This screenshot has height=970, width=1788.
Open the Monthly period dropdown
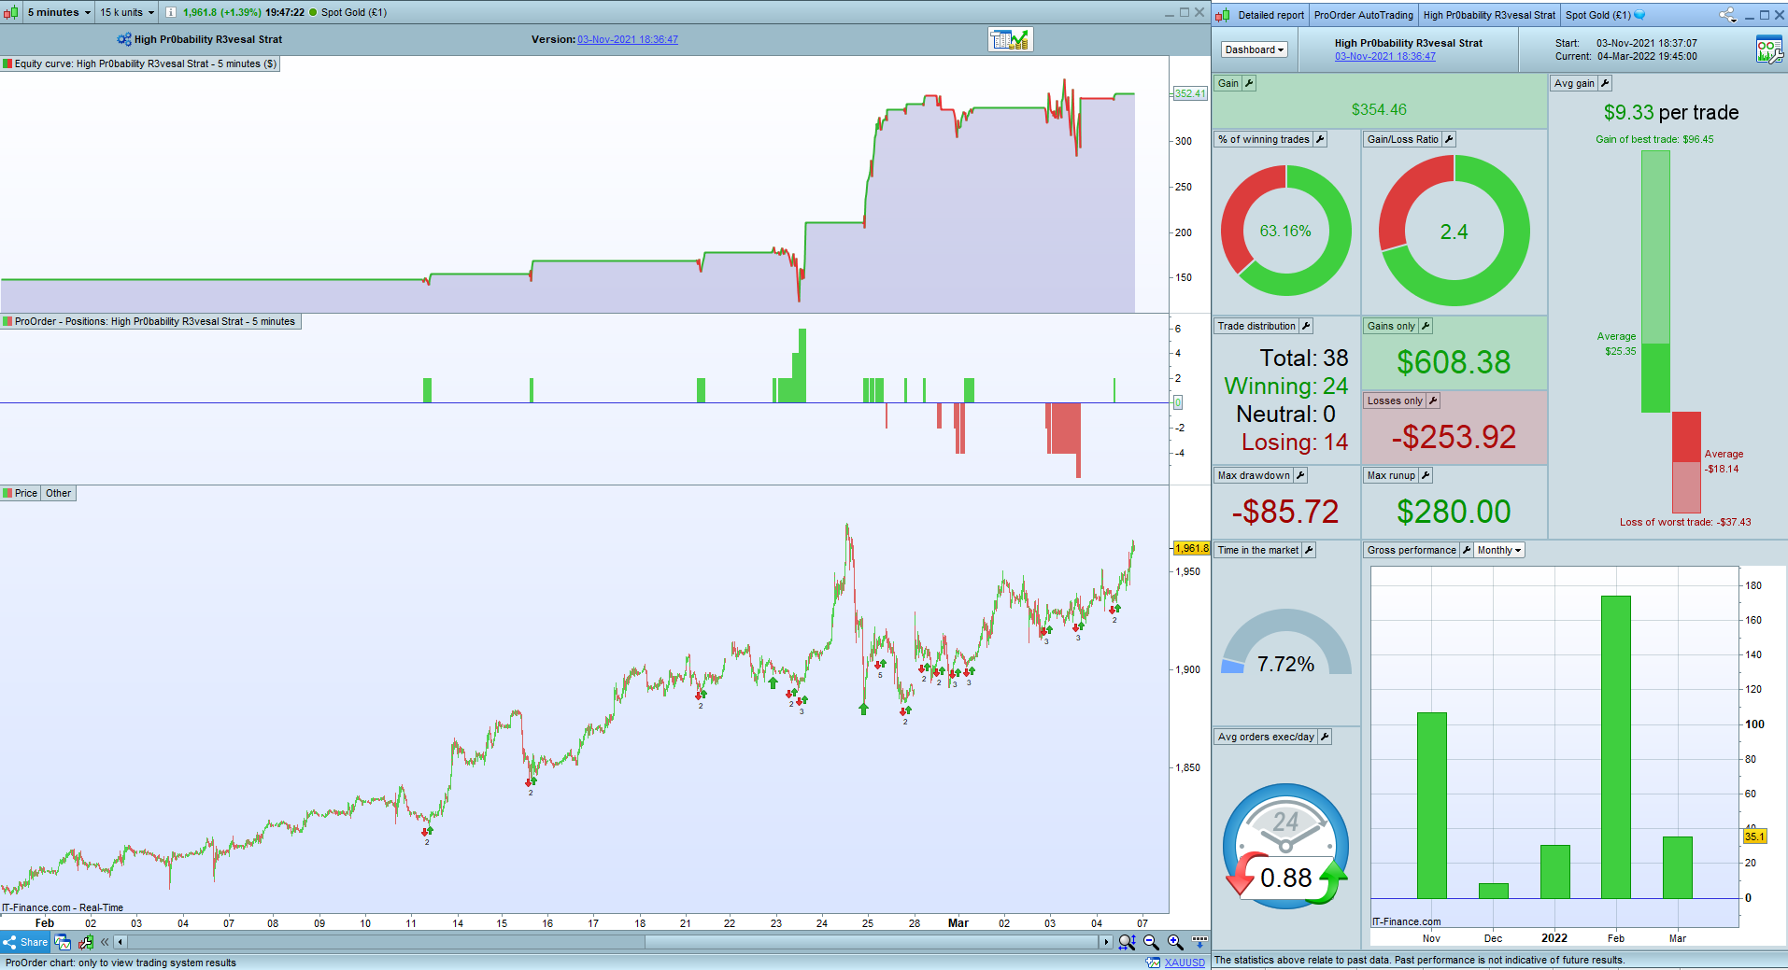pos(1499,550)
